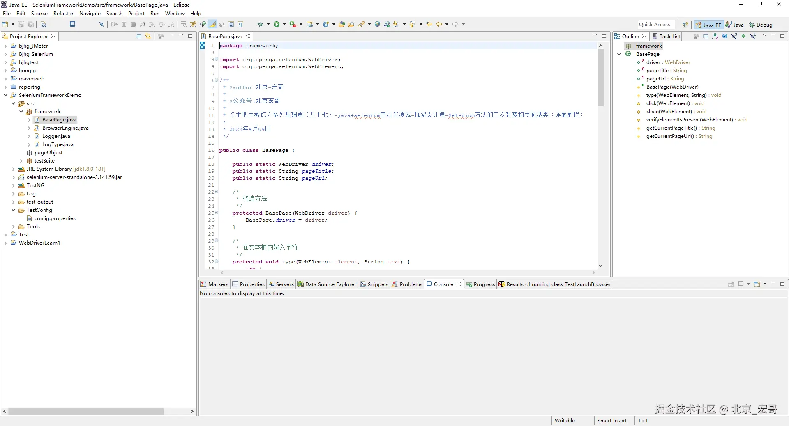Click the Search flashlight toolbar icon

(362, 25)
